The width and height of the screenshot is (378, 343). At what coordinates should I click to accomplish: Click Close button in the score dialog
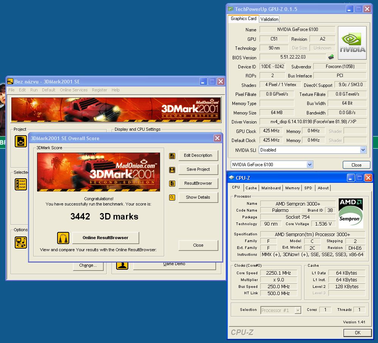[x=198, y=245]
